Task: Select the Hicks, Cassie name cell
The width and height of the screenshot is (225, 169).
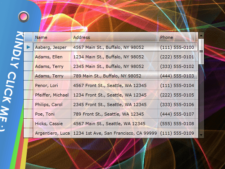Action: (x=52, y=124)
